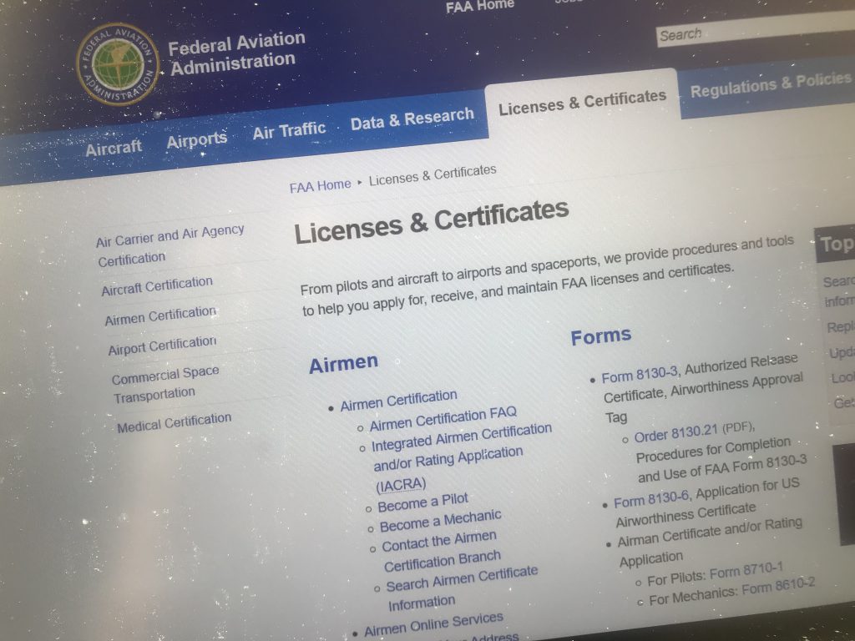855x641 pixels.
Task: Open Medical Certification in the sidebar
Action: point(174,422)
